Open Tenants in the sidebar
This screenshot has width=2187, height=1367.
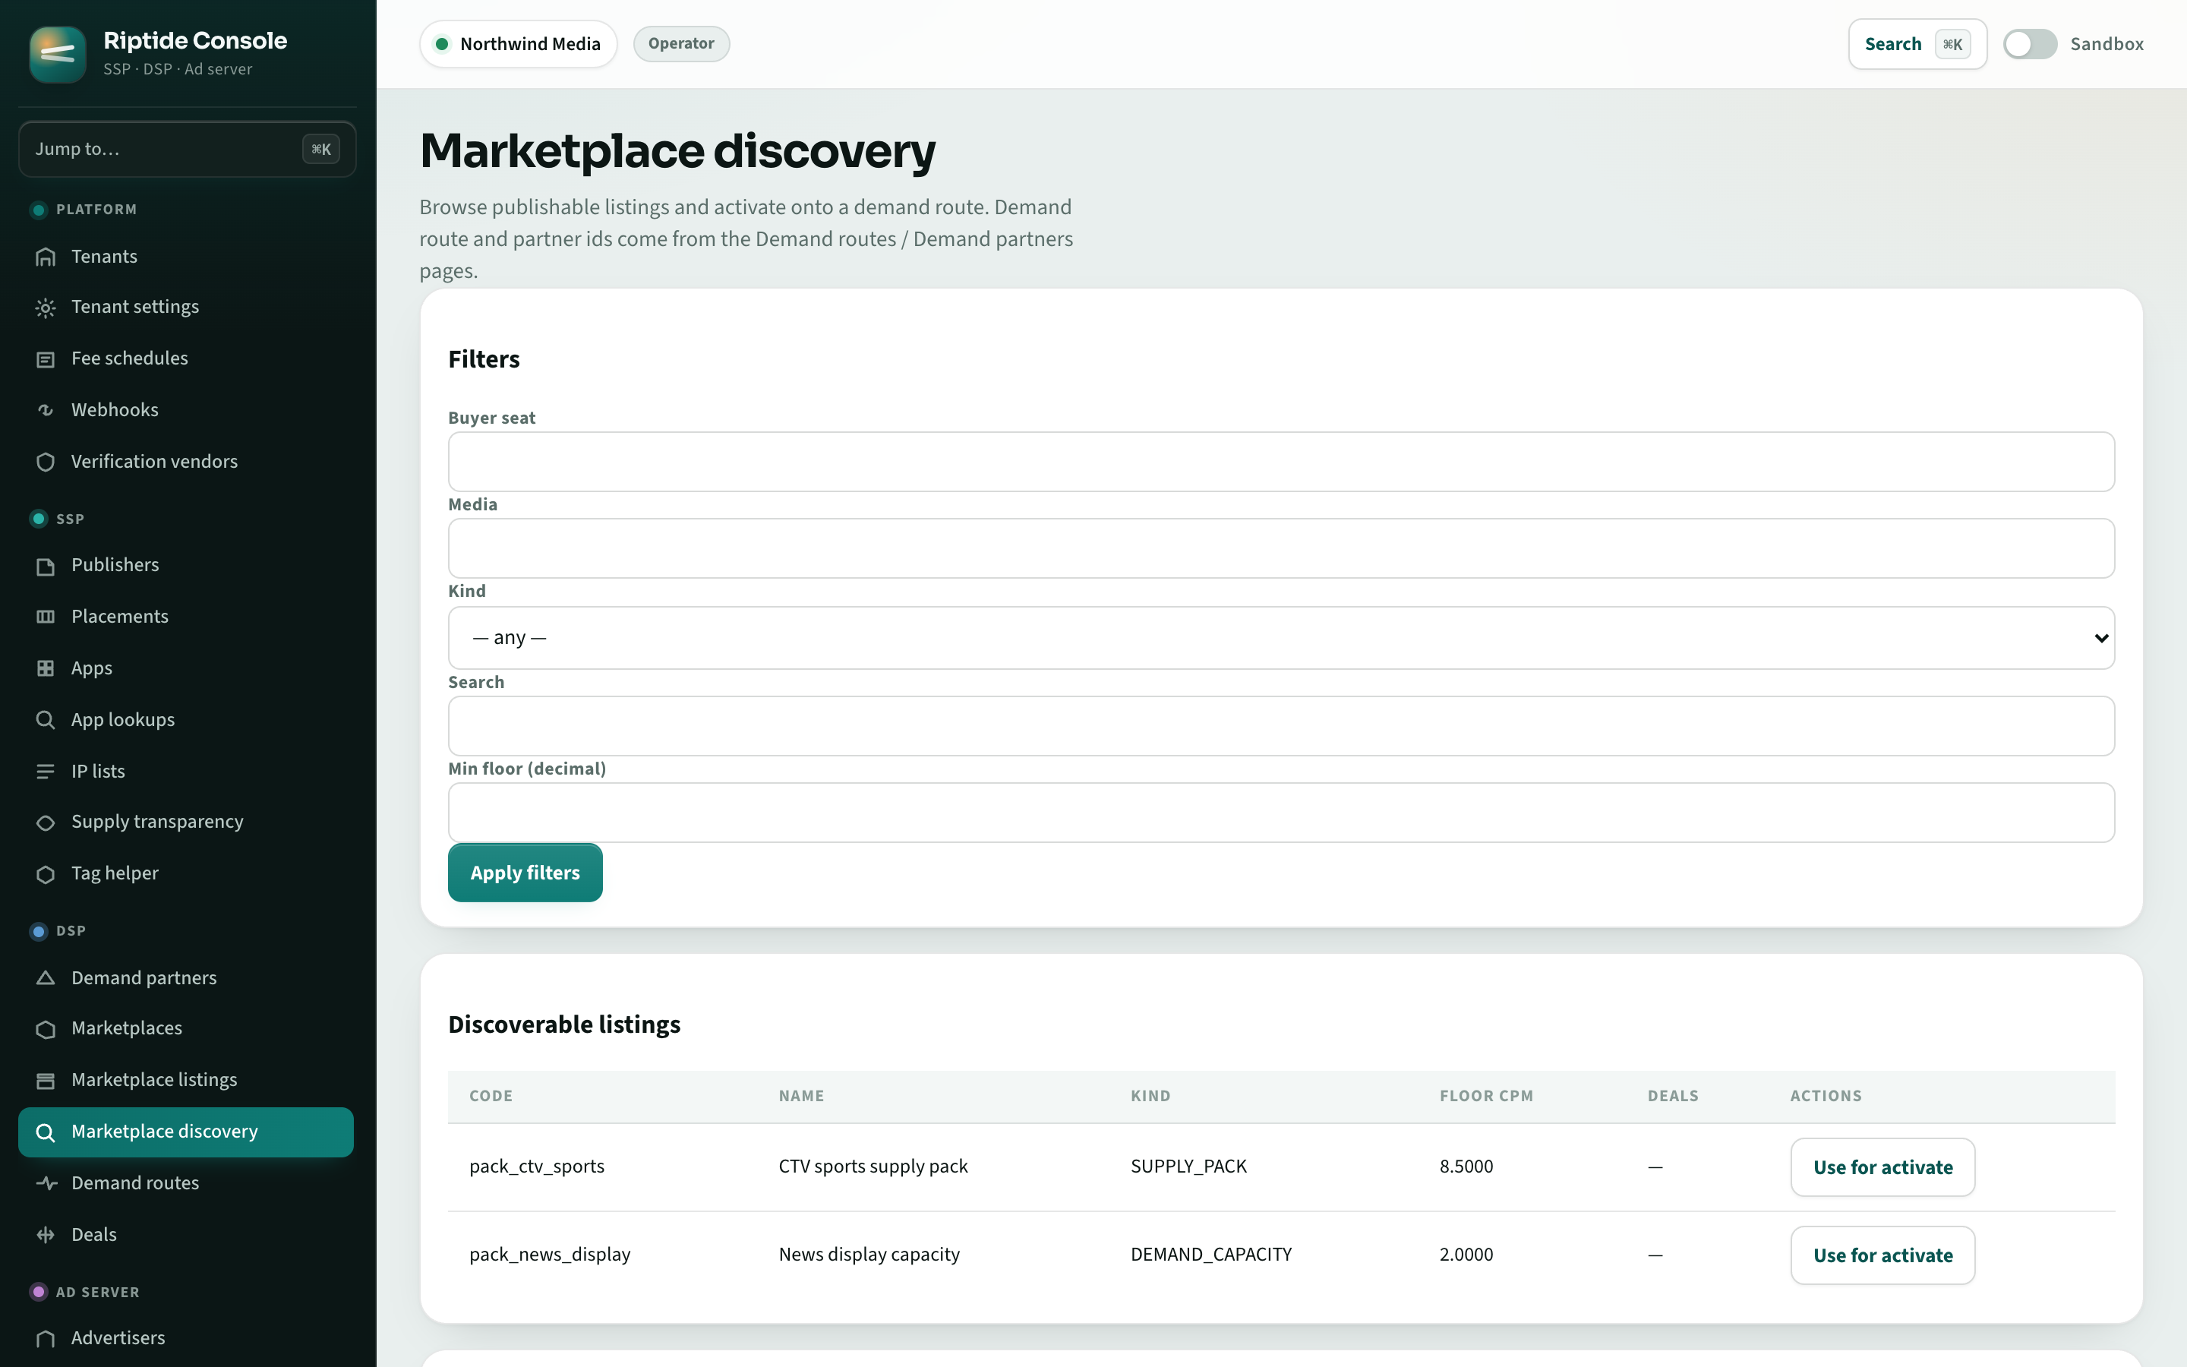185,257
